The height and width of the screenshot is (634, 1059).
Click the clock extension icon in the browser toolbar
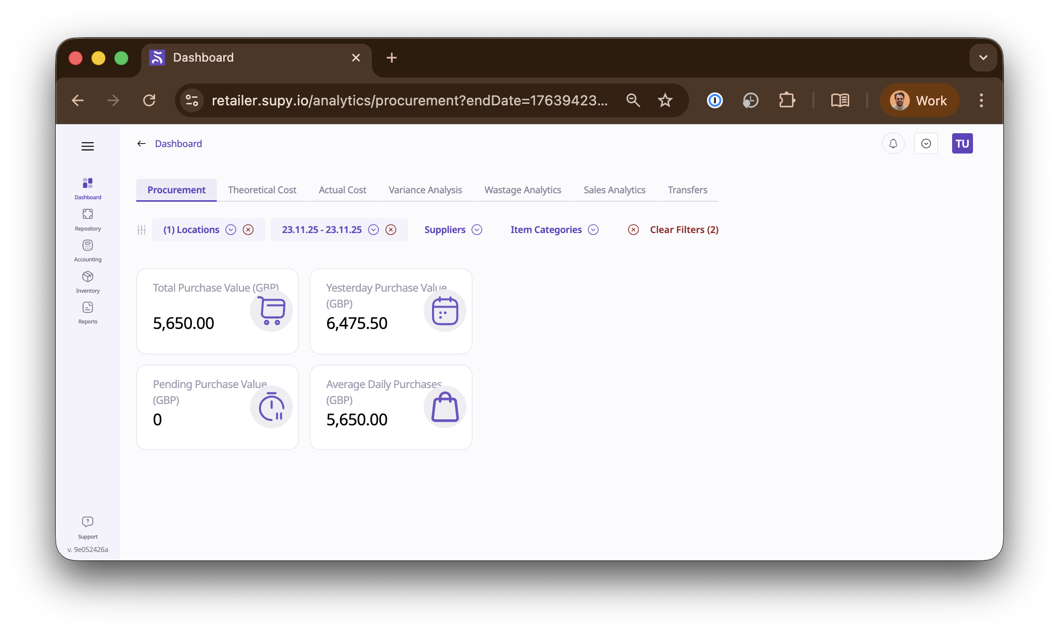click(750, 100)
